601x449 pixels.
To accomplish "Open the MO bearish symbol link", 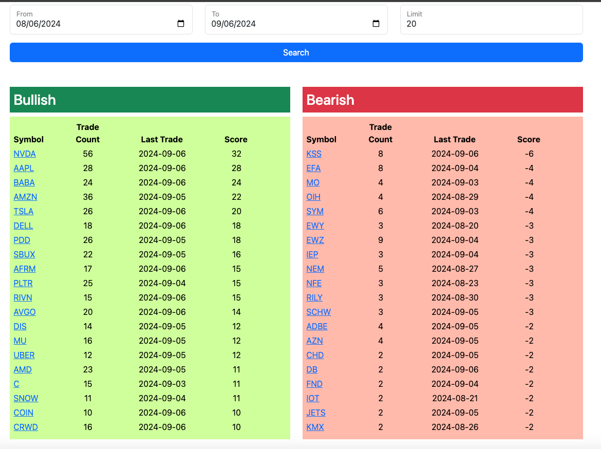I will point(313,182).
